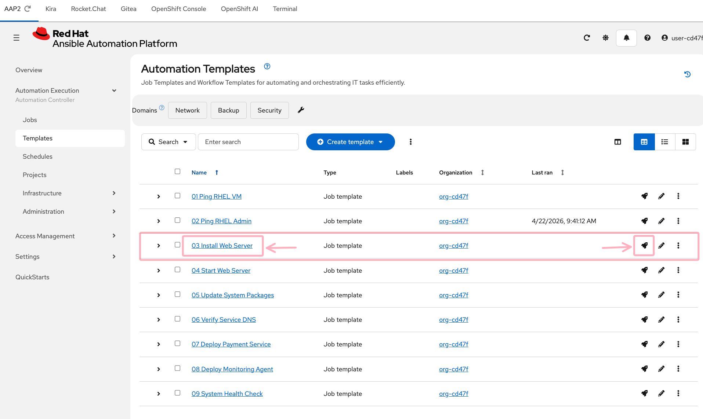Go to Jobs in the sidebar
The image size is (703, 419).
(30, 120)
